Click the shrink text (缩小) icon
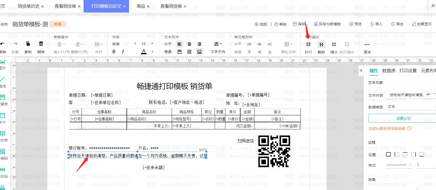The width and height of the screenshot is (436, 190). [x=334, y=44]
